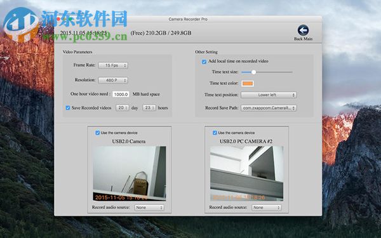Click the USB2.0 Camera preview thumbnail
Image resolution: width=381 pixels, height=238 pixels.
[130, 173]
